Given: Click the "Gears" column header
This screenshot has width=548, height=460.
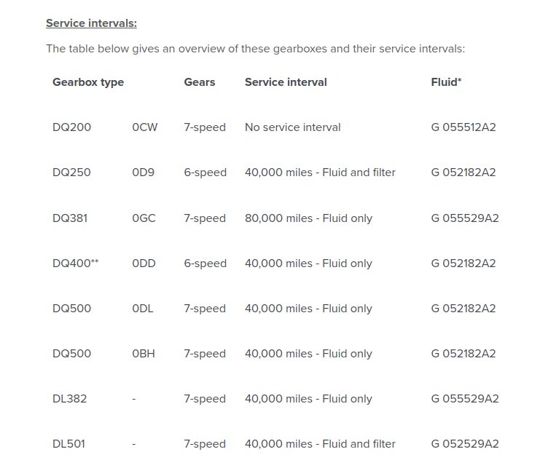Looking at the screenshot, I should tap(200, 82).
